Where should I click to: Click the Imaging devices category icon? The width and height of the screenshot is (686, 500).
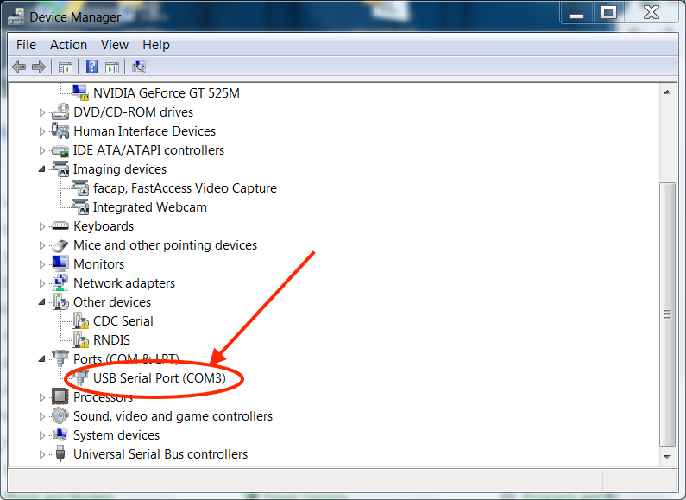point(60,168)
